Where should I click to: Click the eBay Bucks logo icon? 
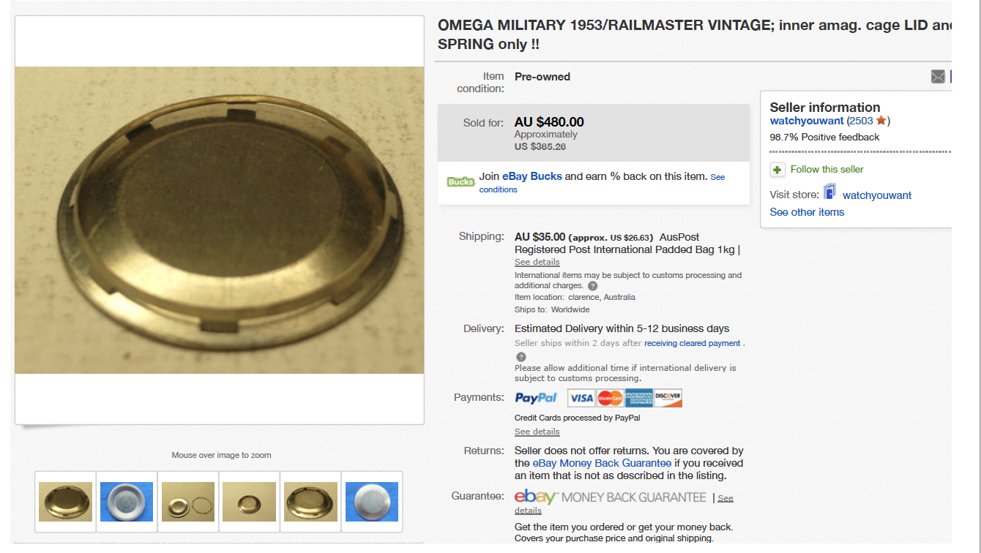tap(460, 181)
